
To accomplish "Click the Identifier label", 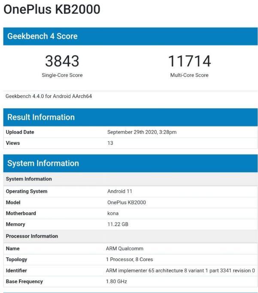I will point(16,270).
